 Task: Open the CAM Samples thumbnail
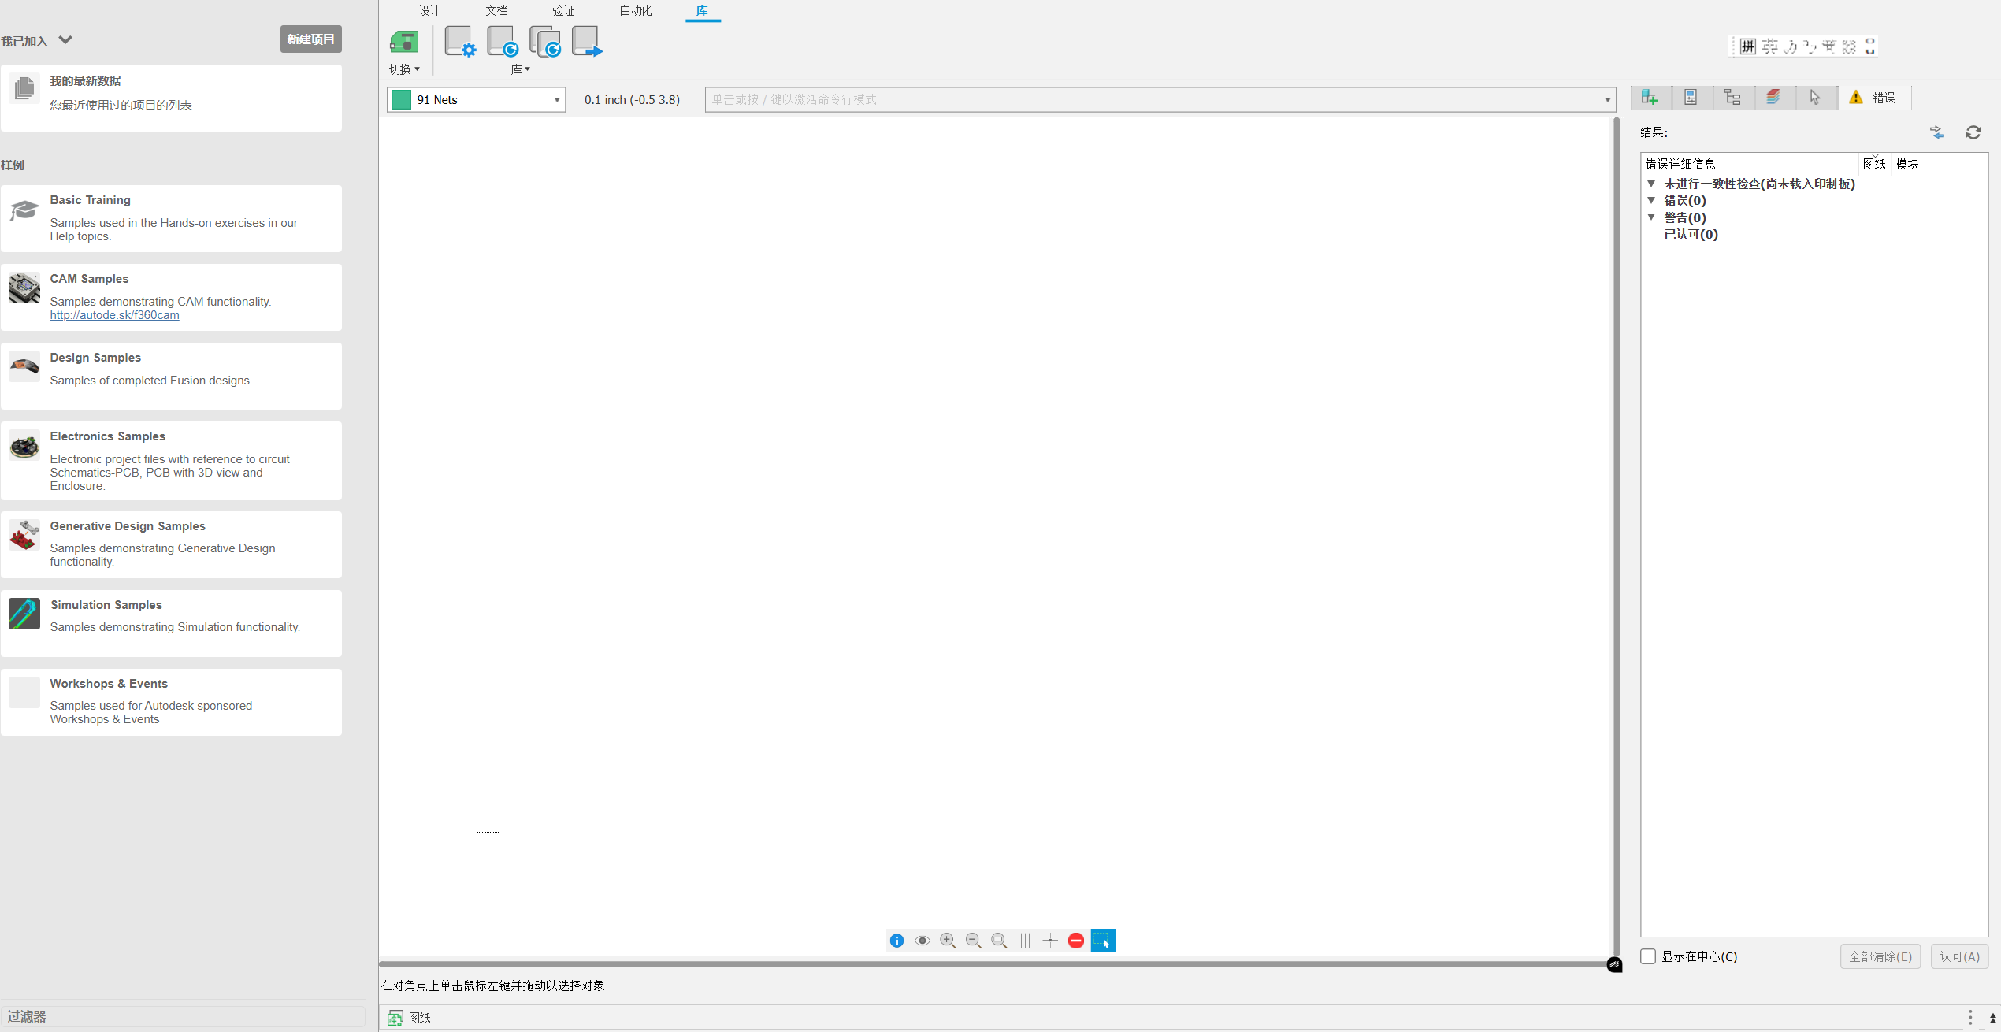[24, 288]
